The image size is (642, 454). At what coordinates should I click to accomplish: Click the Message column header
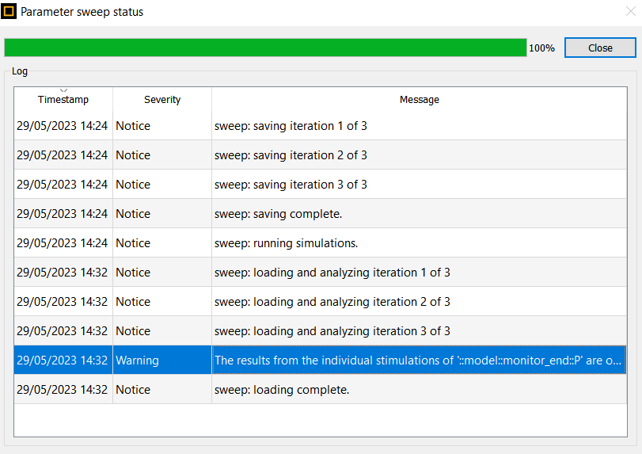(x=420, y=100)
